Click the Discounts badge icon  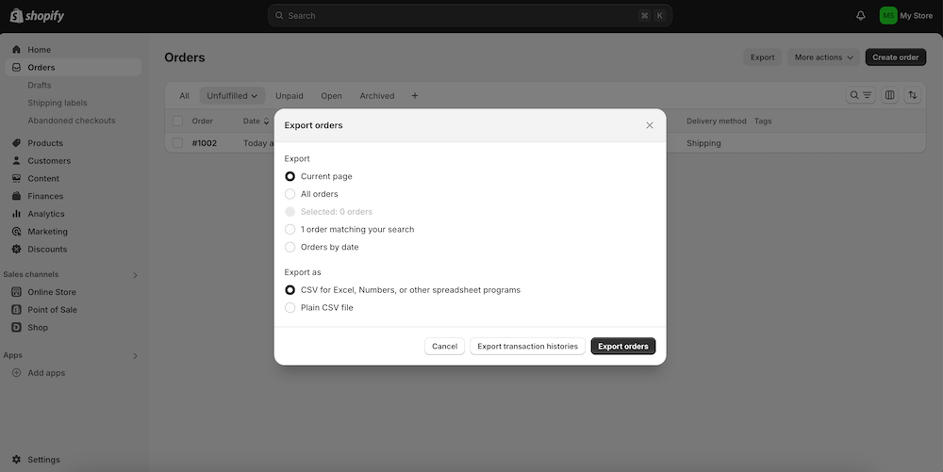click(16, 250)
